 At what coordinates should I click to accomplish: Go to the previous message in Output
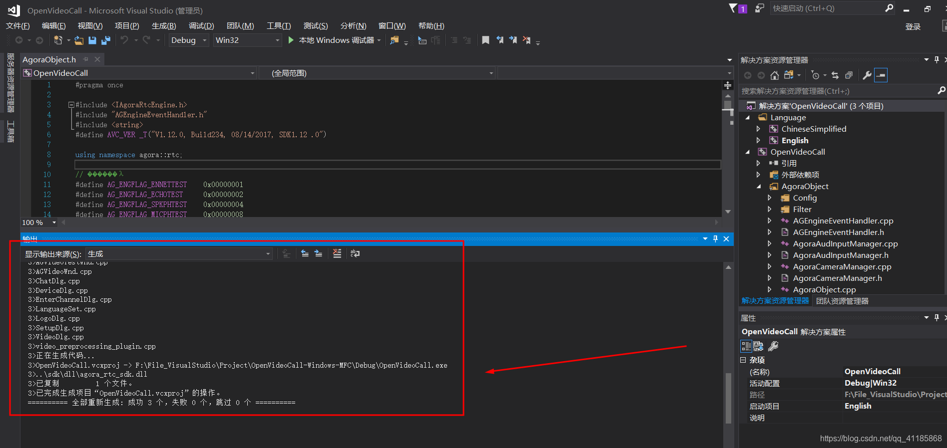coord(305,253)
